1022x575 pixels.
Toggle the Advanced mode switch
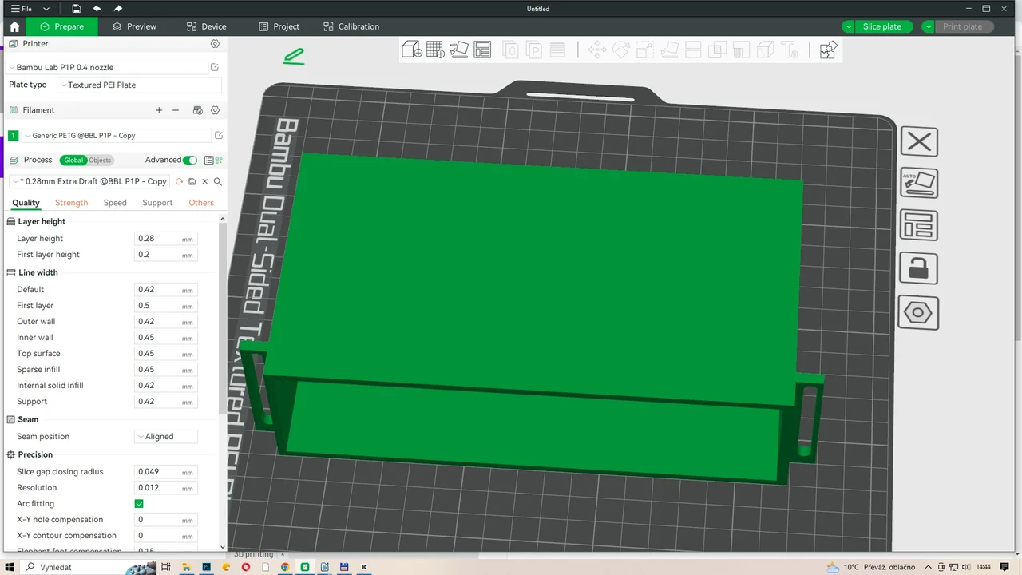pos(190,160)
